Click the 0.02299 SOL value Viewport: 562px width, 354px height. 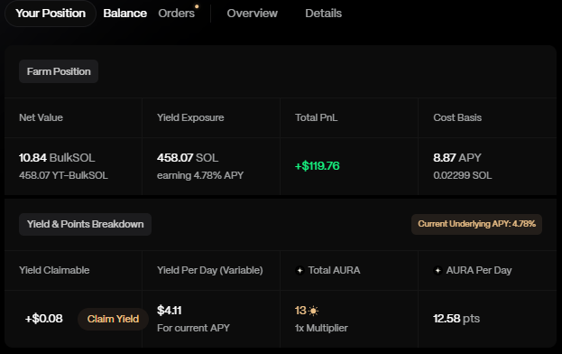(x=463, y=175)
